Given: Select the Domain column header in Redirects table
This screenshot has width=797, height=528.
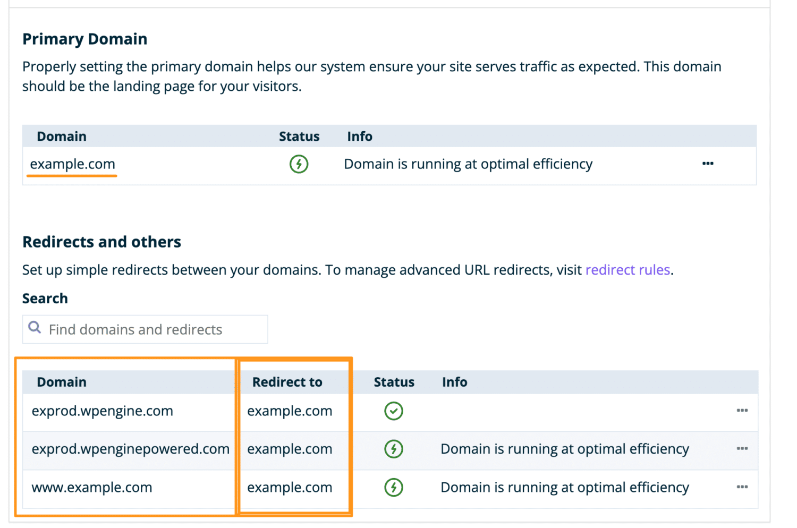Looking at the screenshot, I should pos(62,382).
